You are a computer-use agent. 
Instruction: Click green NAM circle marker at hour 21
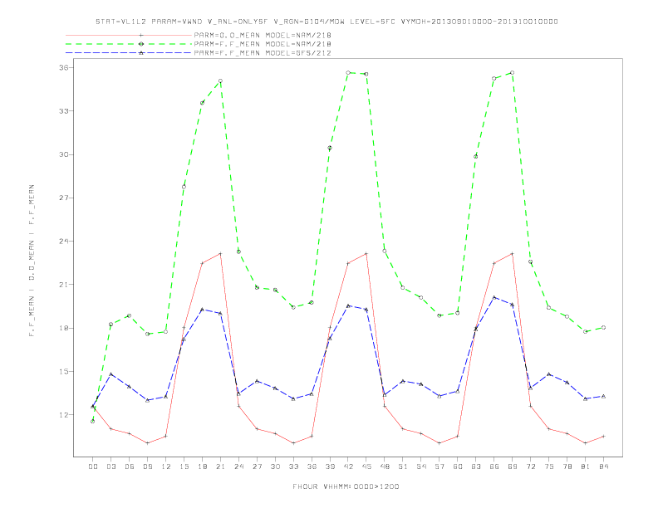pyautogui.click(x=220, y=81)
